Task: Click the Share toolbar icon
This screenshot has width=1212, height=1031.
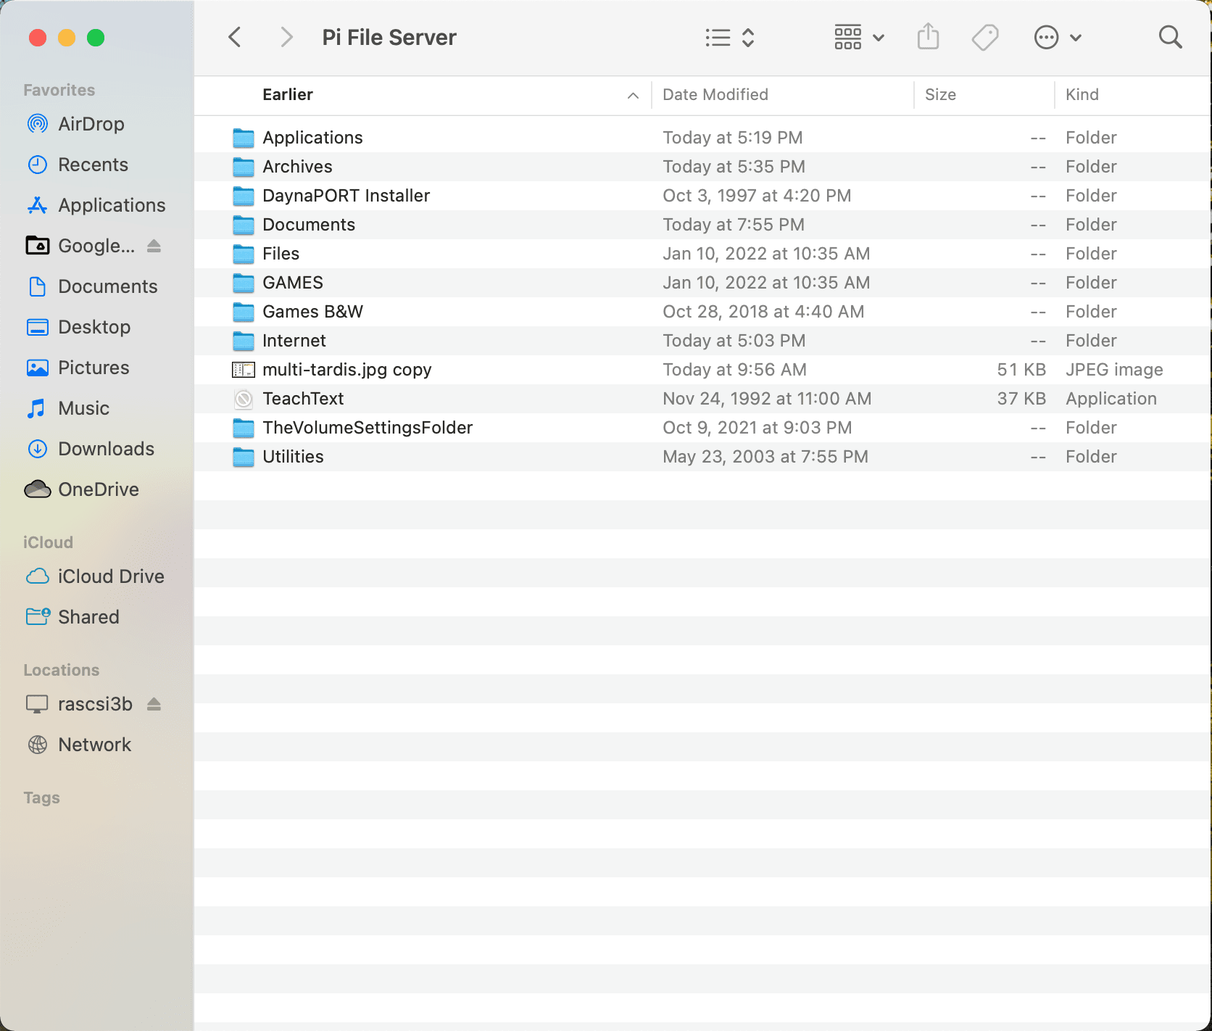Action: (928, 37)
